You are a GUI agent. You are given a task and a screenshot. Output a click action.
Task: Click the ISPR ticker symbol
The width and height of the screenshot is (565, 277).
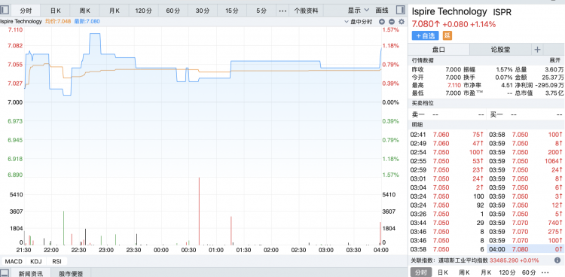pyautogui.click(x=502, y=12)
